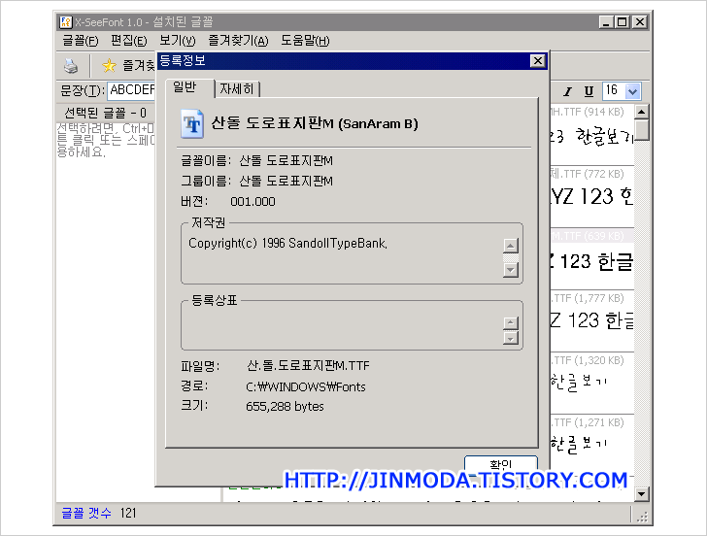The height and width of the screenshot is (536, 707).
Task: Click the version value 001.000
Action: [252, 202]
